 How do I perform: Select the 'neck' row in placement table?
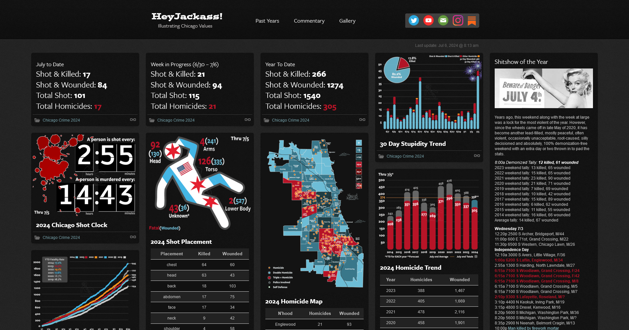[x=200, y=318]
